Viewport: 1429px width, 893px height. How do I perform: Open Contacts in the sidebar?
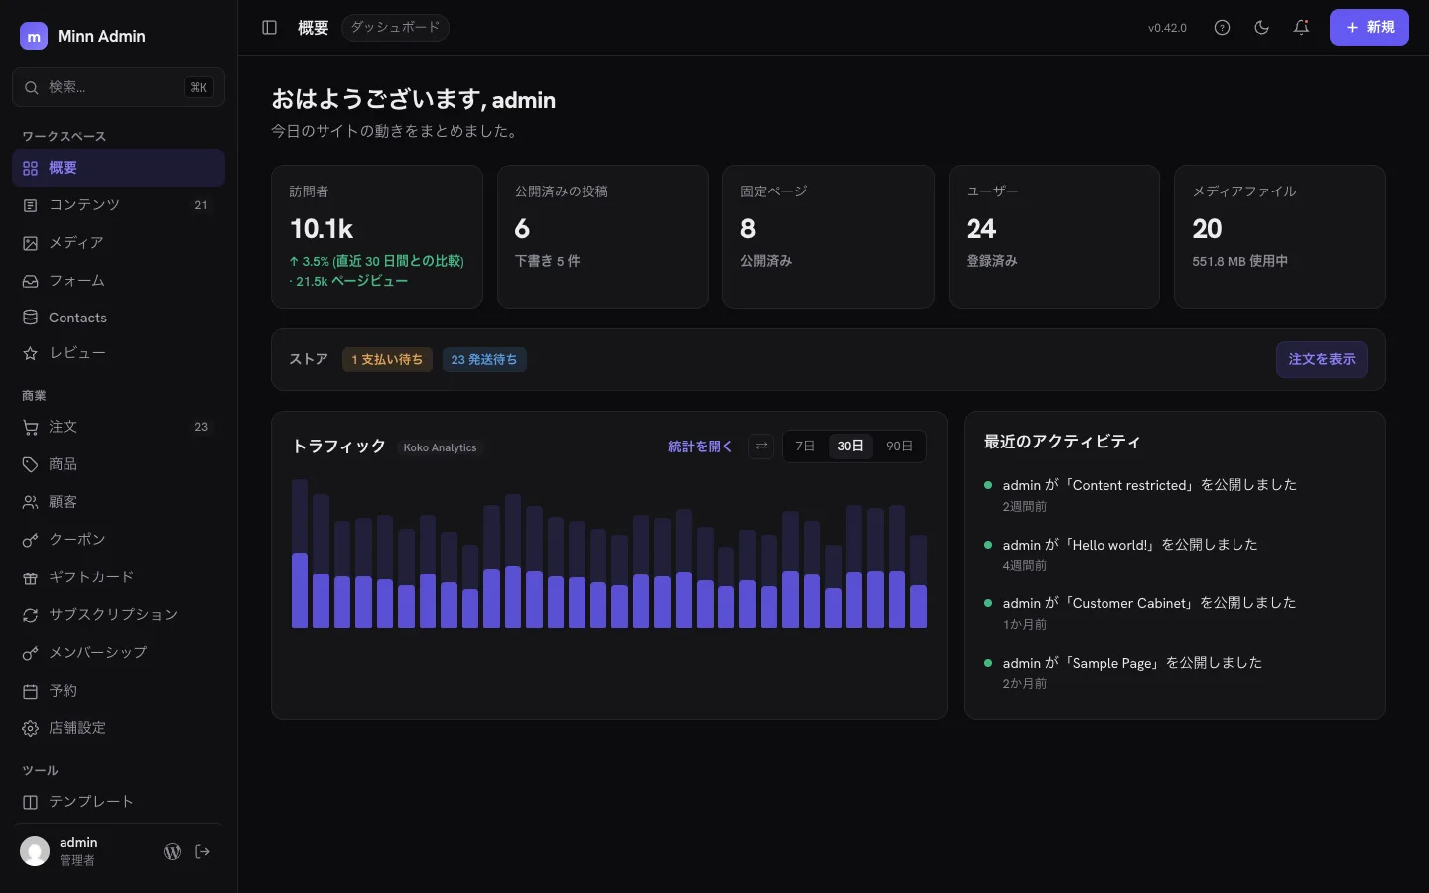[x=118, y=318]
